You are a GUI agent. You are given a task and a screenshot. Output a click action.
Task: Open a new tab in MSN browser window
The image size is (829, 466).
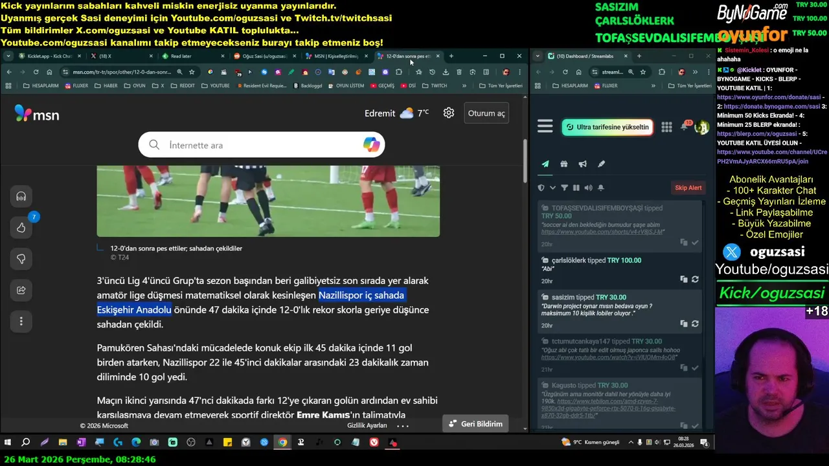tap(451, 56)
